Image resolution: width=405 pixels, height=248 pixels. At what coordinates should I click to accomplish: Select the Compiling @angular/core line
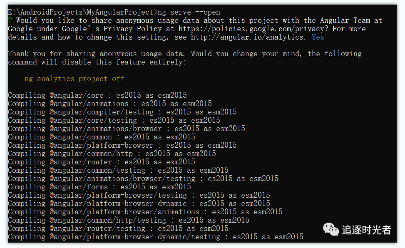click(97, 95)
